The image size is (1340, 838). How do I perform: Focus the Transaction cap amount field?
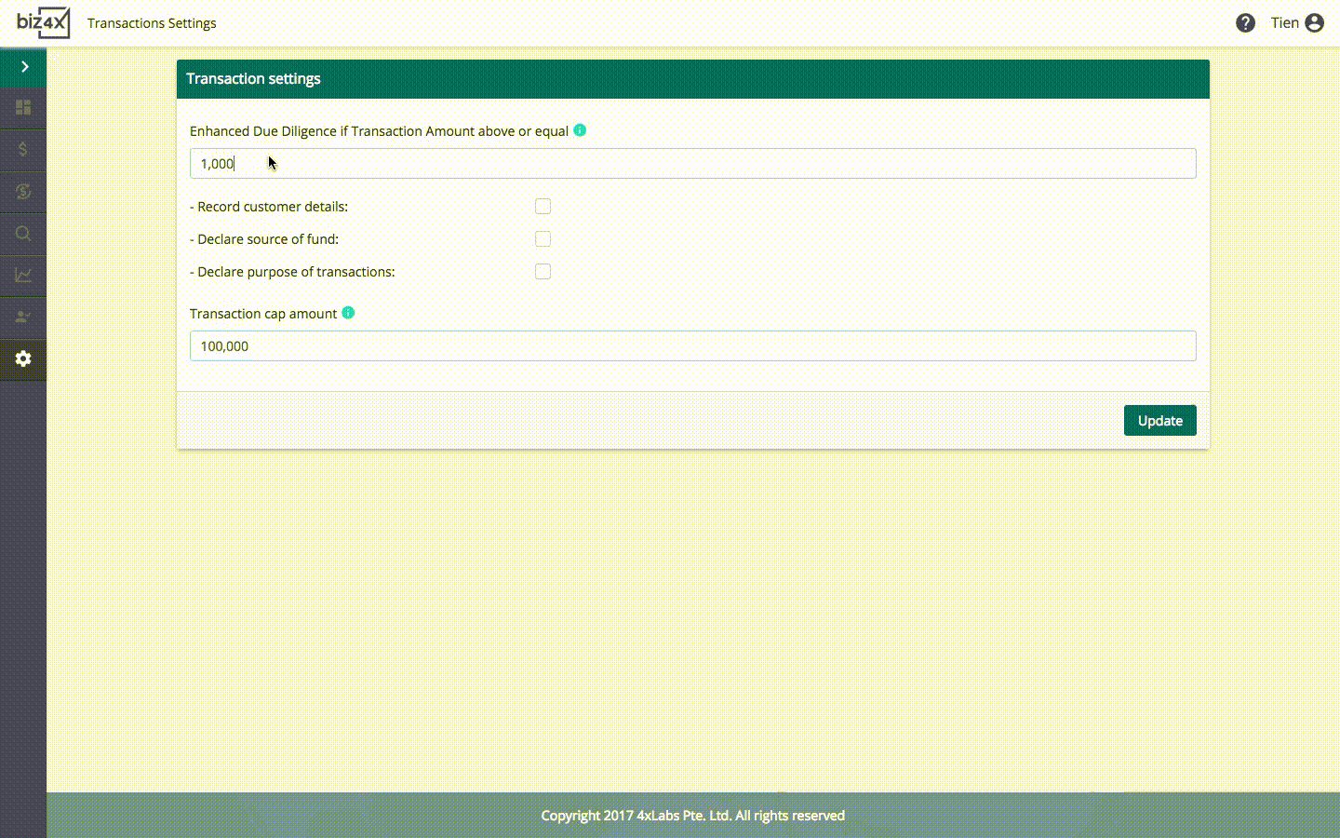pos(692,345)
